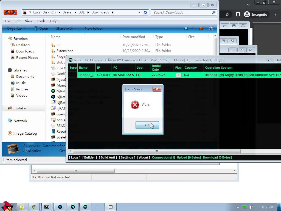Image resolution: width=281 pixels, height=211 pixels.
Task: Click the file list scroll-up arrow
Action: point(215,36)
